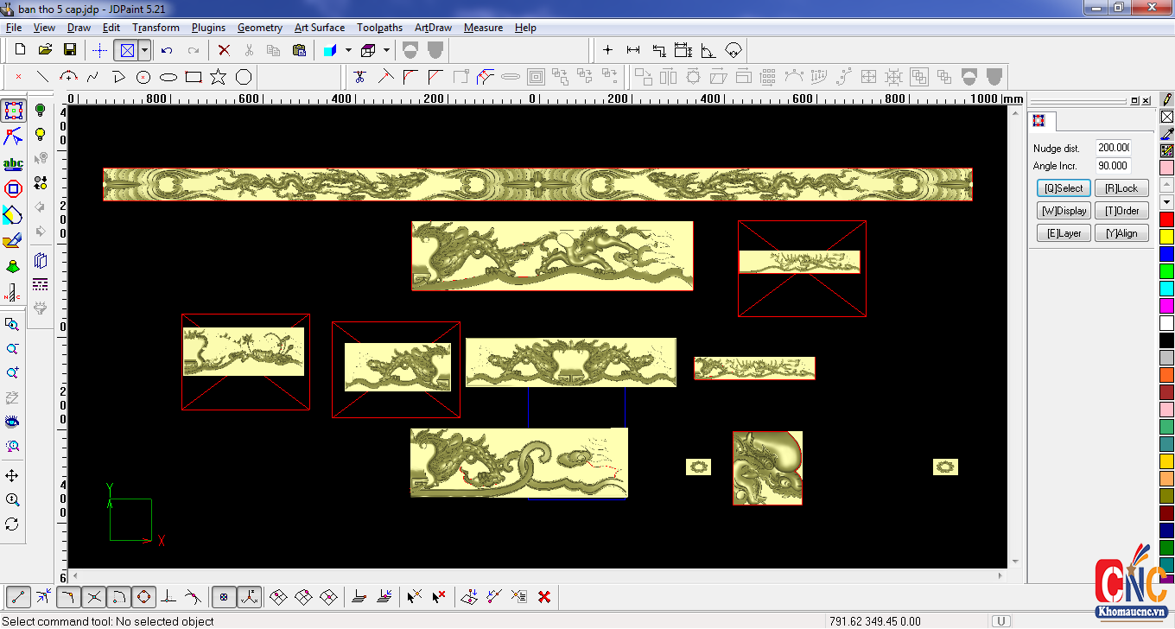Toggle quadrant point snap button

144,596
